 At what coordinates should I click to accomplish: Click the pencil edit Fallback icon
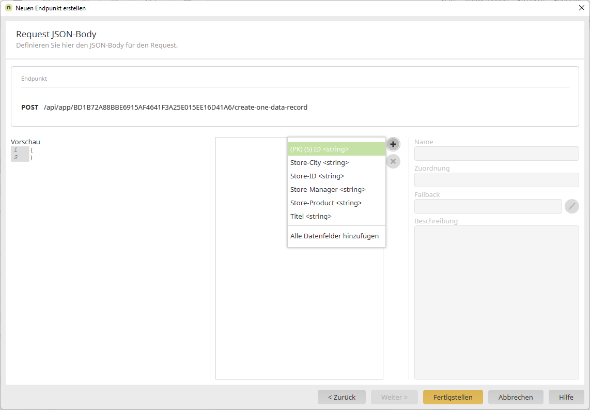571,206
